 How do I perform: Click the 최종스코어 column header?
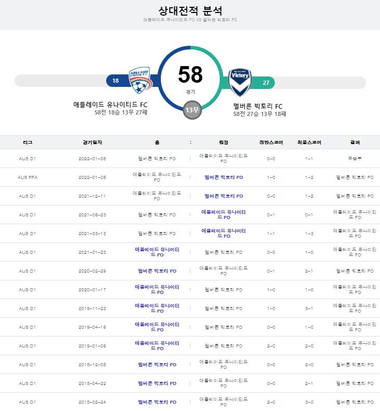309,143
